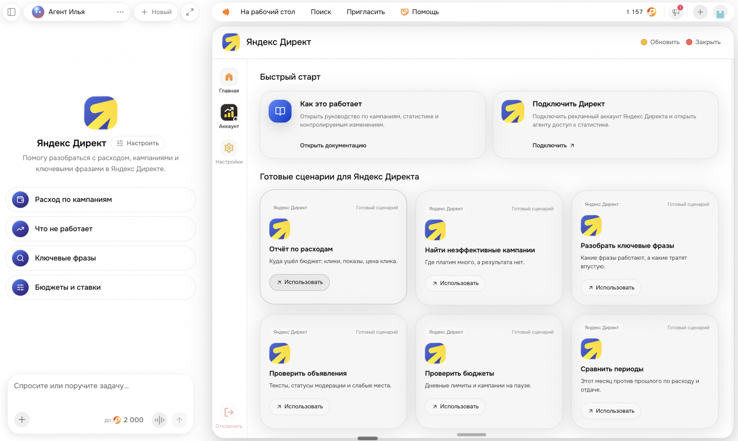
Task: Click the Обновить button
Action: coord(660,42)
